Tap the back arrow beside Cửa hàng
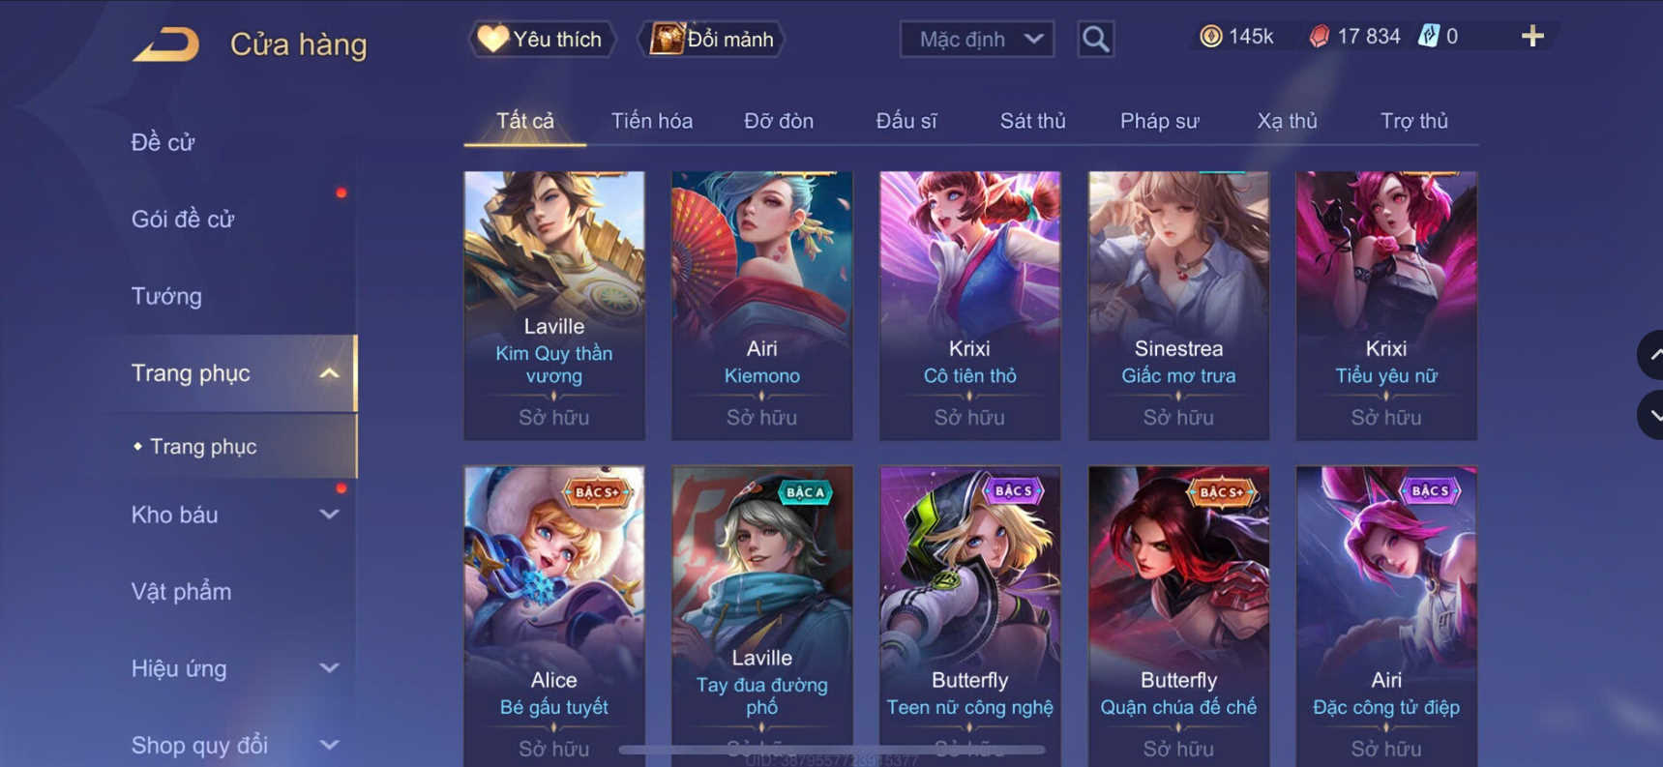Screen dimensions: 1663x767 [x=165, y=44]
